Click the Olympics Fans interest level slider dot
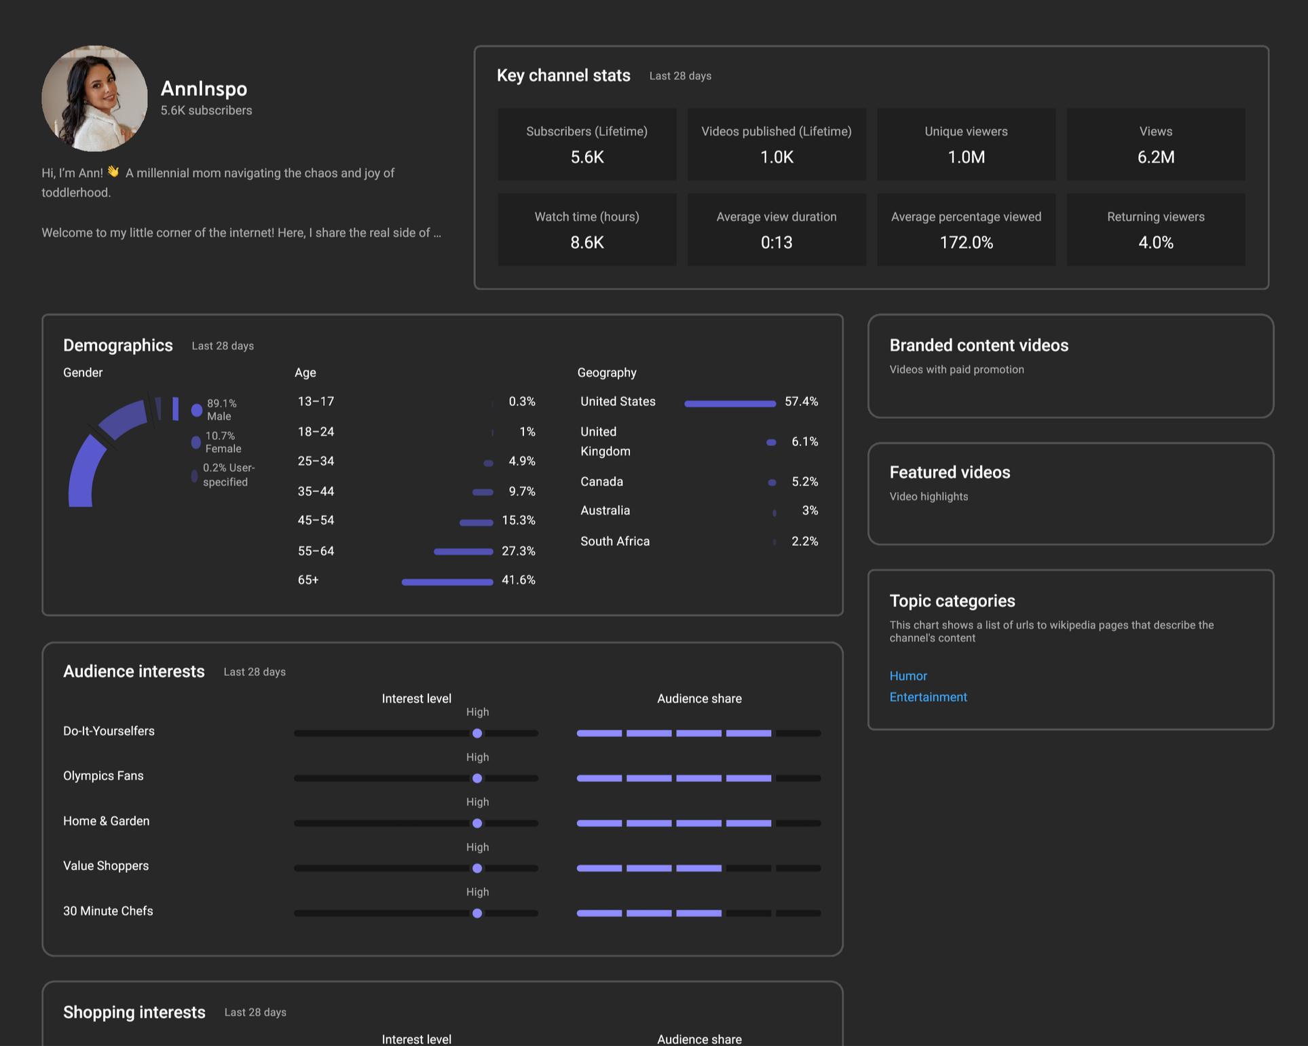 pyautogui.click(x=477, y=778)
